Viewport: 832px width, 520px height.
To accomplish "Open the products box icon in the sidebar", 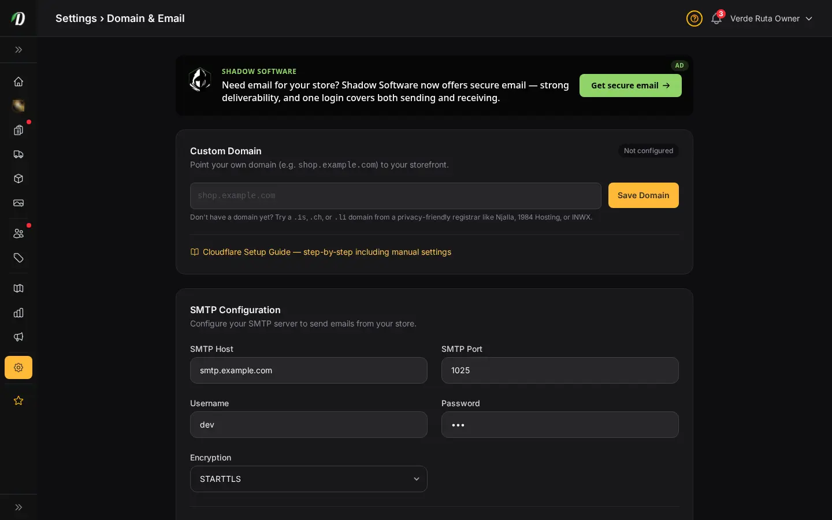I will pyautogui.click(x=18, y=179).
